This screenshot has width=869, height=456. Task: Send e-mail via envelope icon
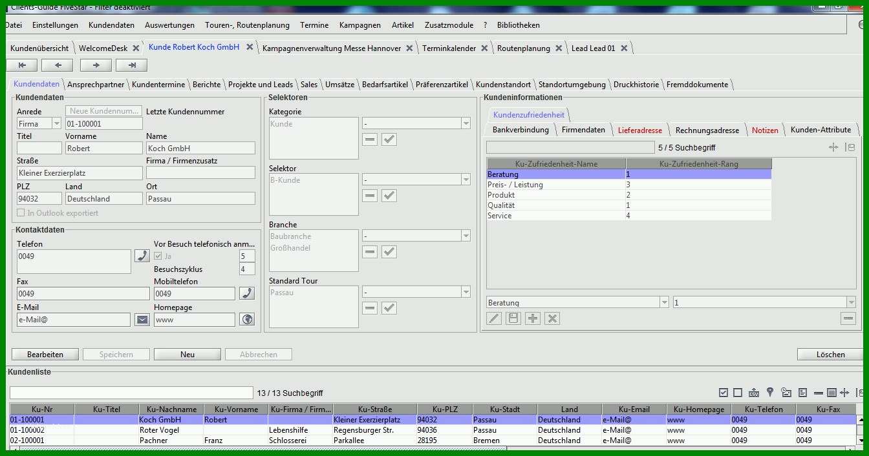tap(142, 319)
